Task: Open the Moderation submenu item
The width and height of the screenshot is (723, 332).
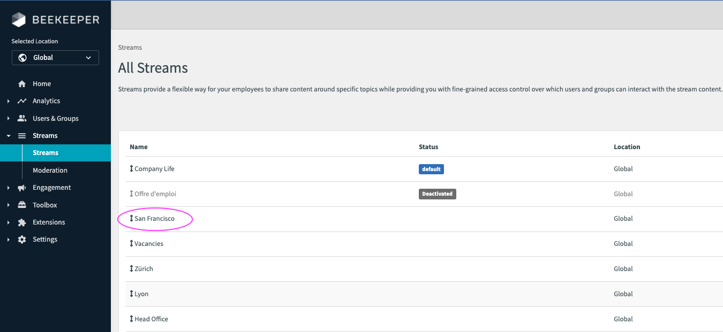Action: point(50,171)
